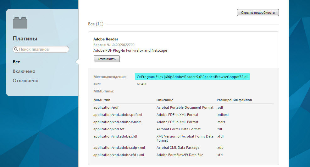Click the "Местонахождение:" label
The height and width of the screenshot is (167, 310).
(x=110, y=77)
